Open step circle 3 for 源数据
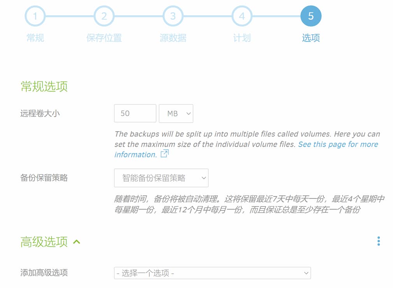Screen dimensions: 393x288 [173, 16]
